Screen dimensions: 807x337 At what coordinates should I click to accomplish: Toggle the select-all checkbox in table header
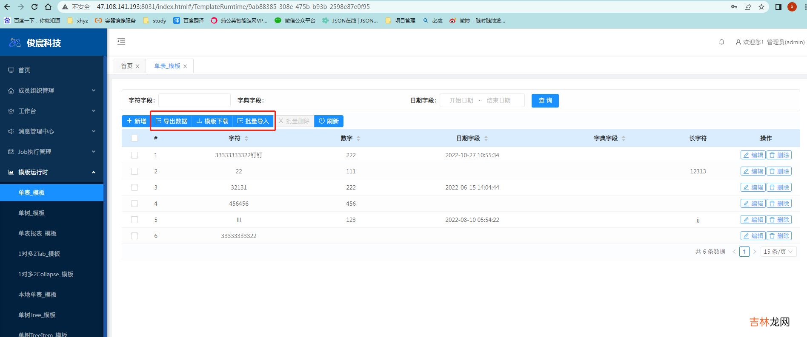134,138
